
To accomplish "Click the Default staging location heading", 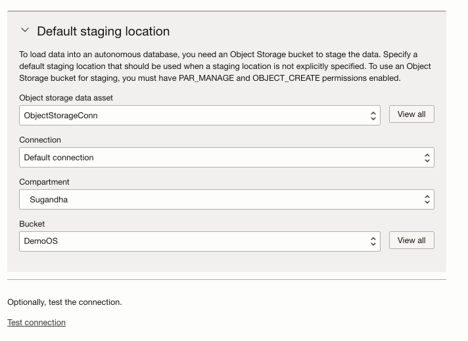I will click(x=103, y=32).
